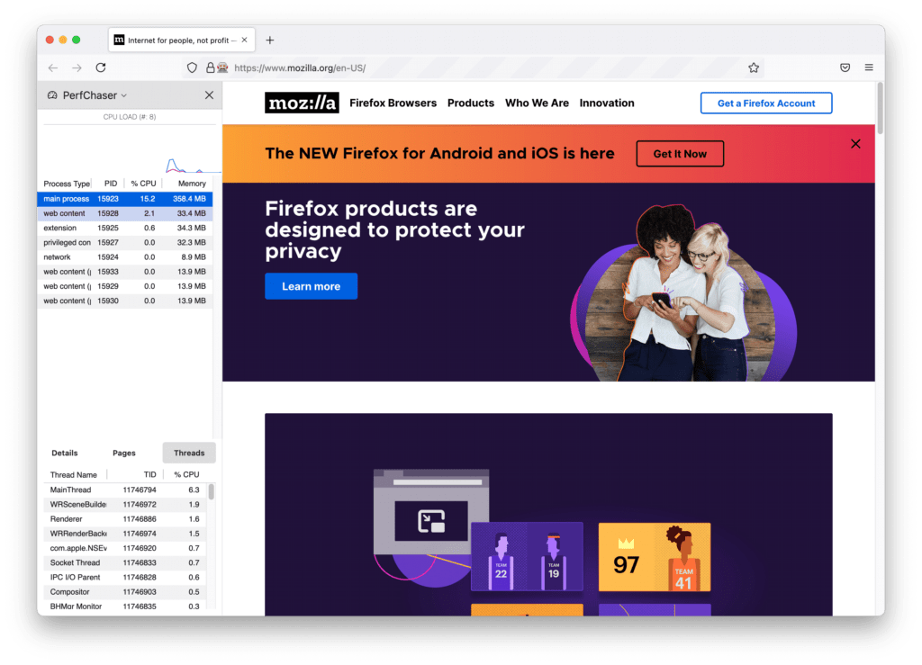The width and height of the screenshot is (922, 665).
Task: Click the extension icon beside the padlock
Action: tap(222, 68)
